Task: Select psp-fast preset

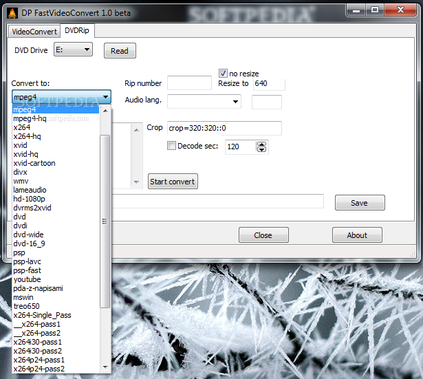Action: (x=56, y=270)
